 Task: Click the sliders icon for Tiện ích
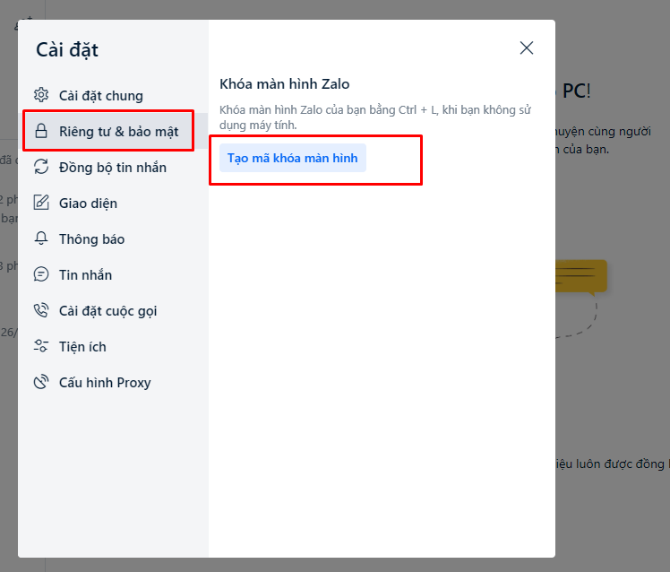pyautogui.click(x=41, y=346)
